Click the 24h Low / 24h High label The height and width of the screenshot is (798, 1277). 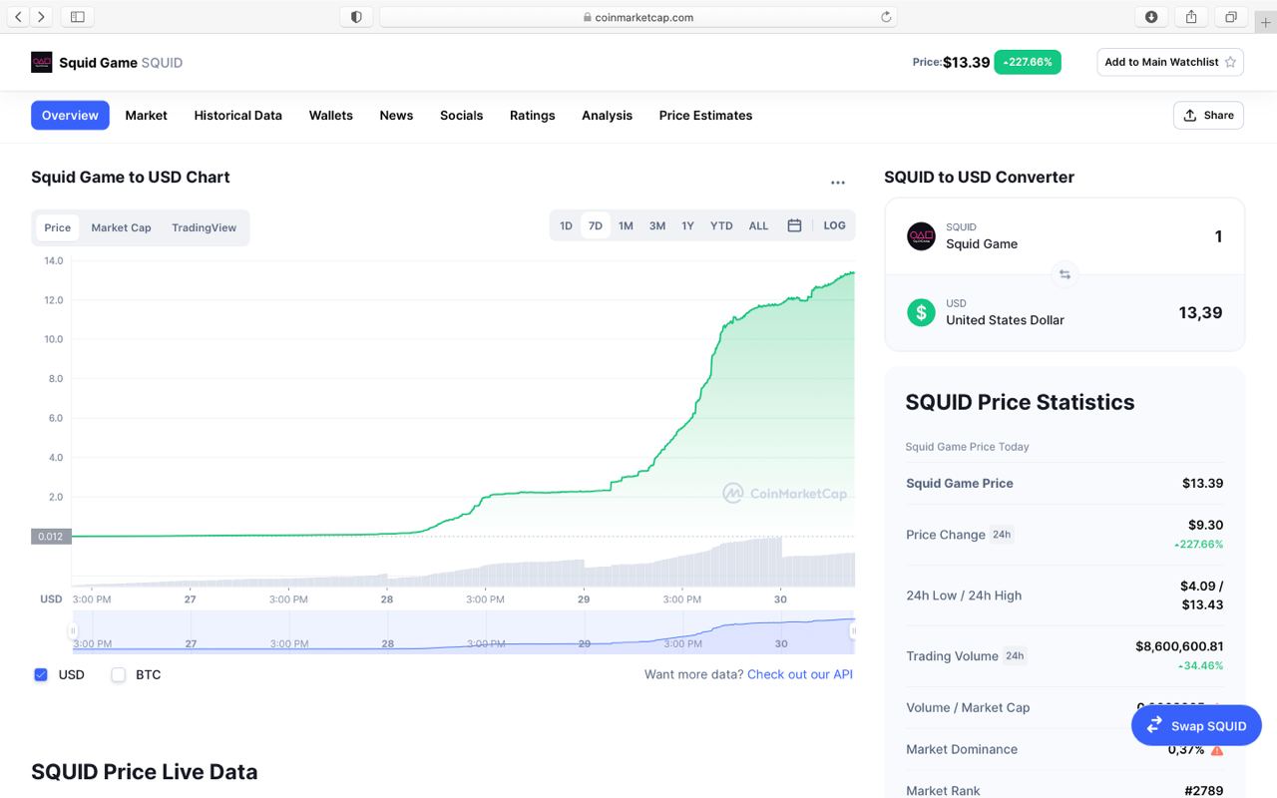pos(964,596)
